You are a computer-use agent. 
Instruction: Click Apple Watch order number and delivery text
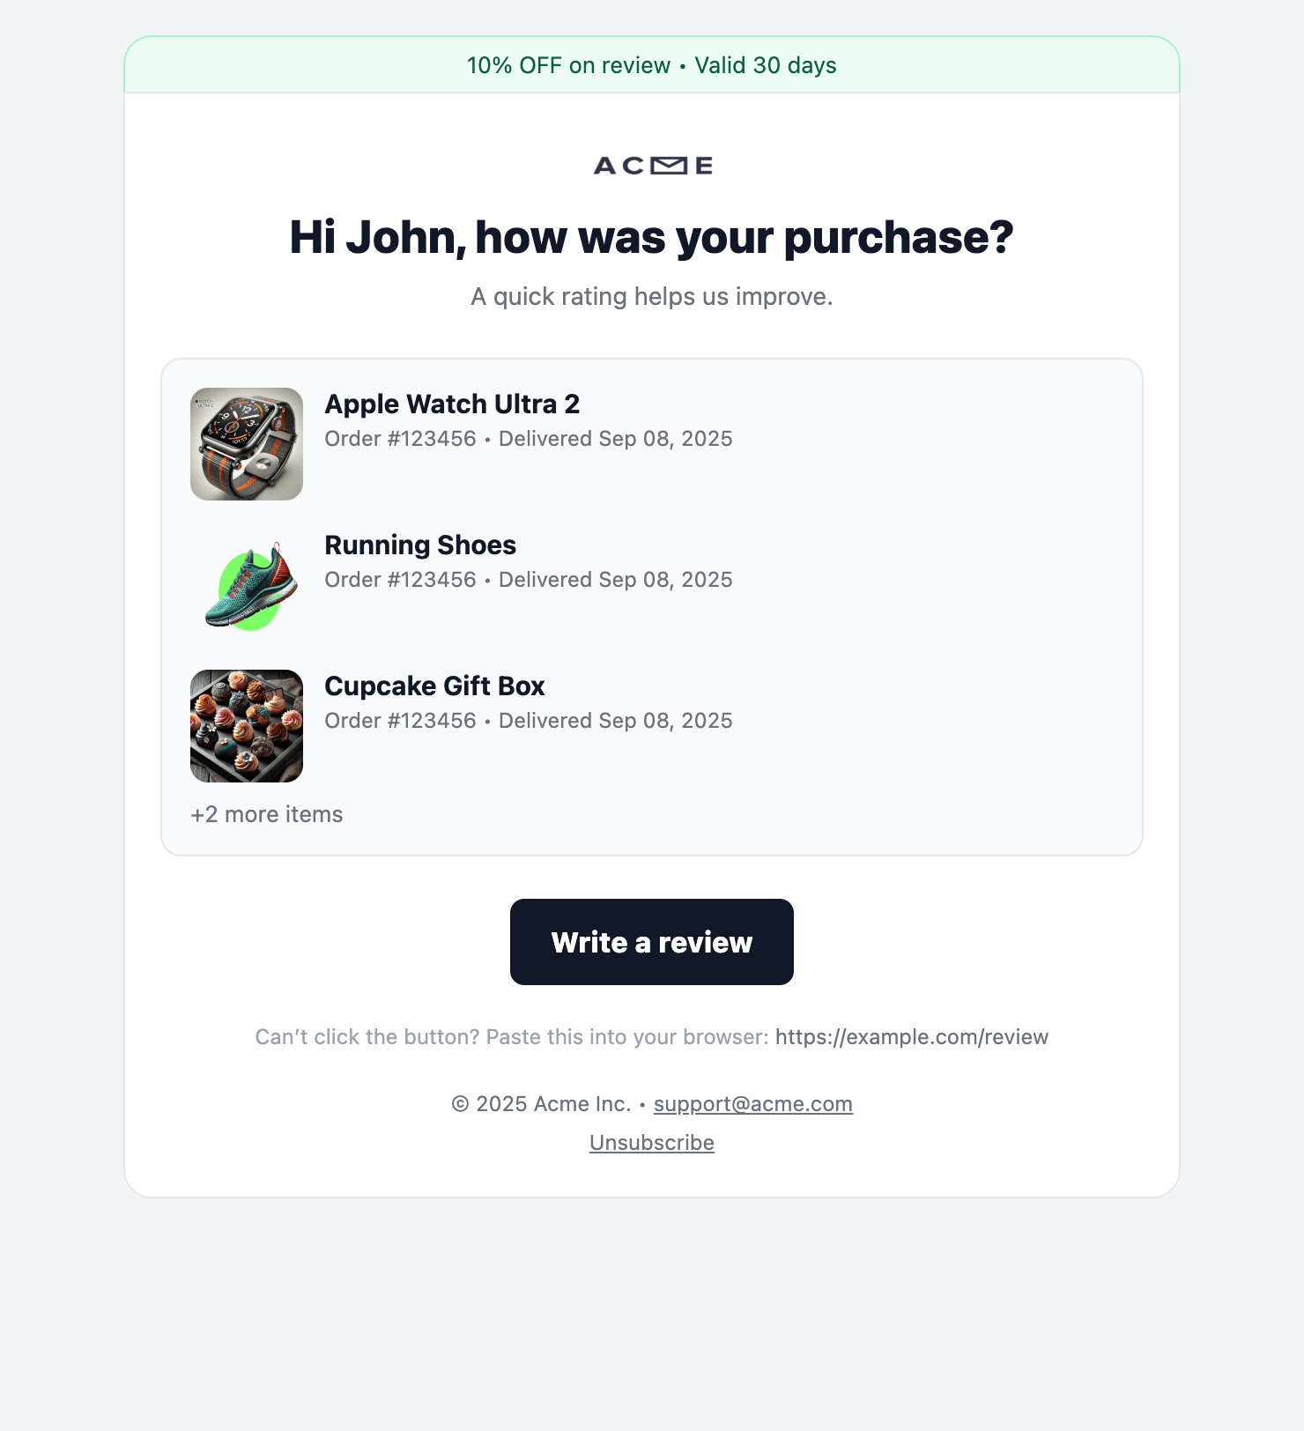[x=529, y=439]
